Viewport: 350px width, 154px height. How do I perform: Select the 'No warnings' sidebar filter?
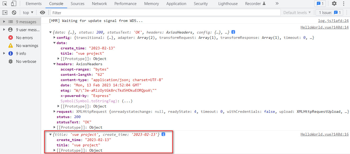(20, 46)
